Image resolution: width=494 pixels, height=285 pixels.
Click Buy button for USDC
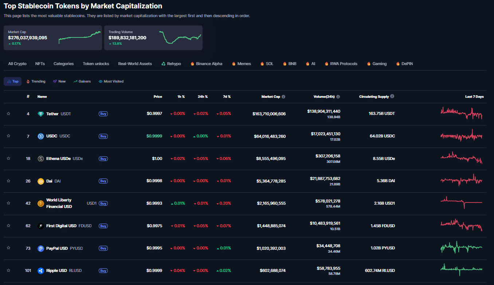coord(103,136)
